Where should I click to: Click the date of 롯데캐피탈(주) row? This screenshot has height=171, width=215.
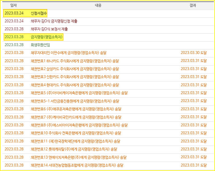click(14, 149)
